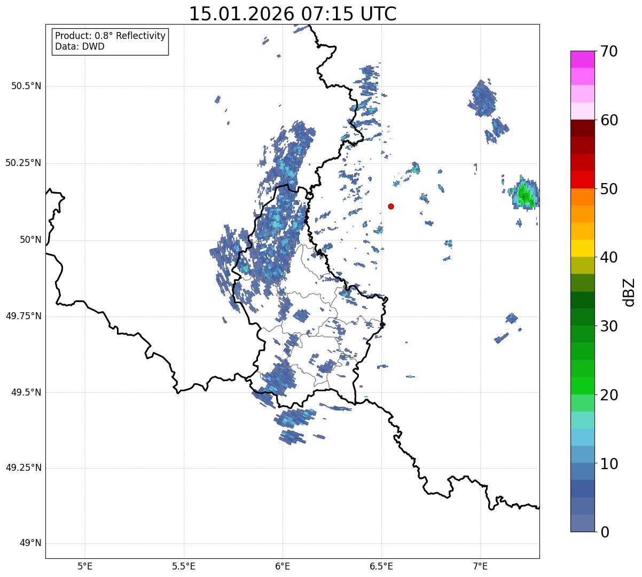Click the dark maroon colorbar band just below 60
The image size is (642, 577).
(583, 128)
